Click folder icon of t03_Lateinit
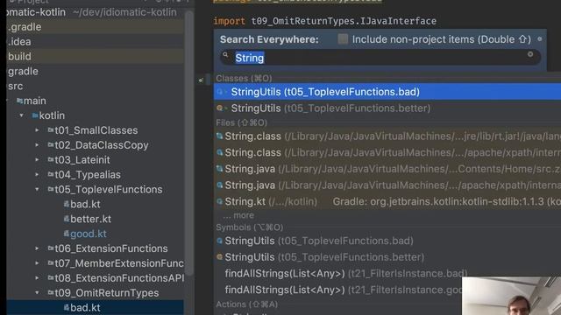This screenshot has height=315, width=561. pyautogui.click(x=51, y=159)
